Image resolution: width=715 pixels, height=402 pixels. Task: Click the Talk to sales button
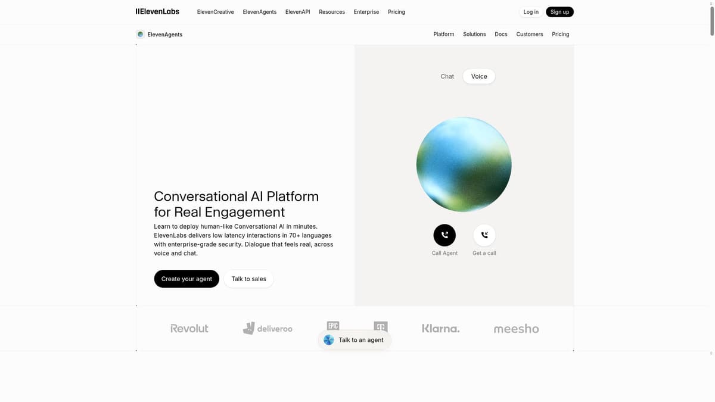click(248, 279)
